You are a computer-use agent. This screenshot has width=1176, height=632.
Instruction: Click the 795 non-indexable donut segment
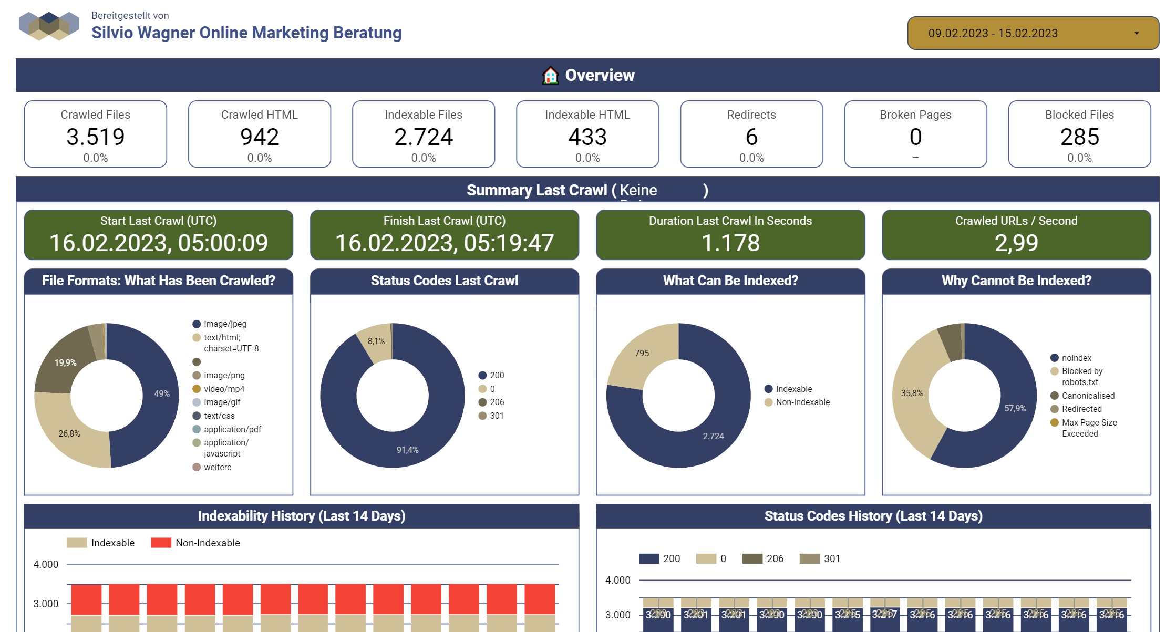point(642,353)
